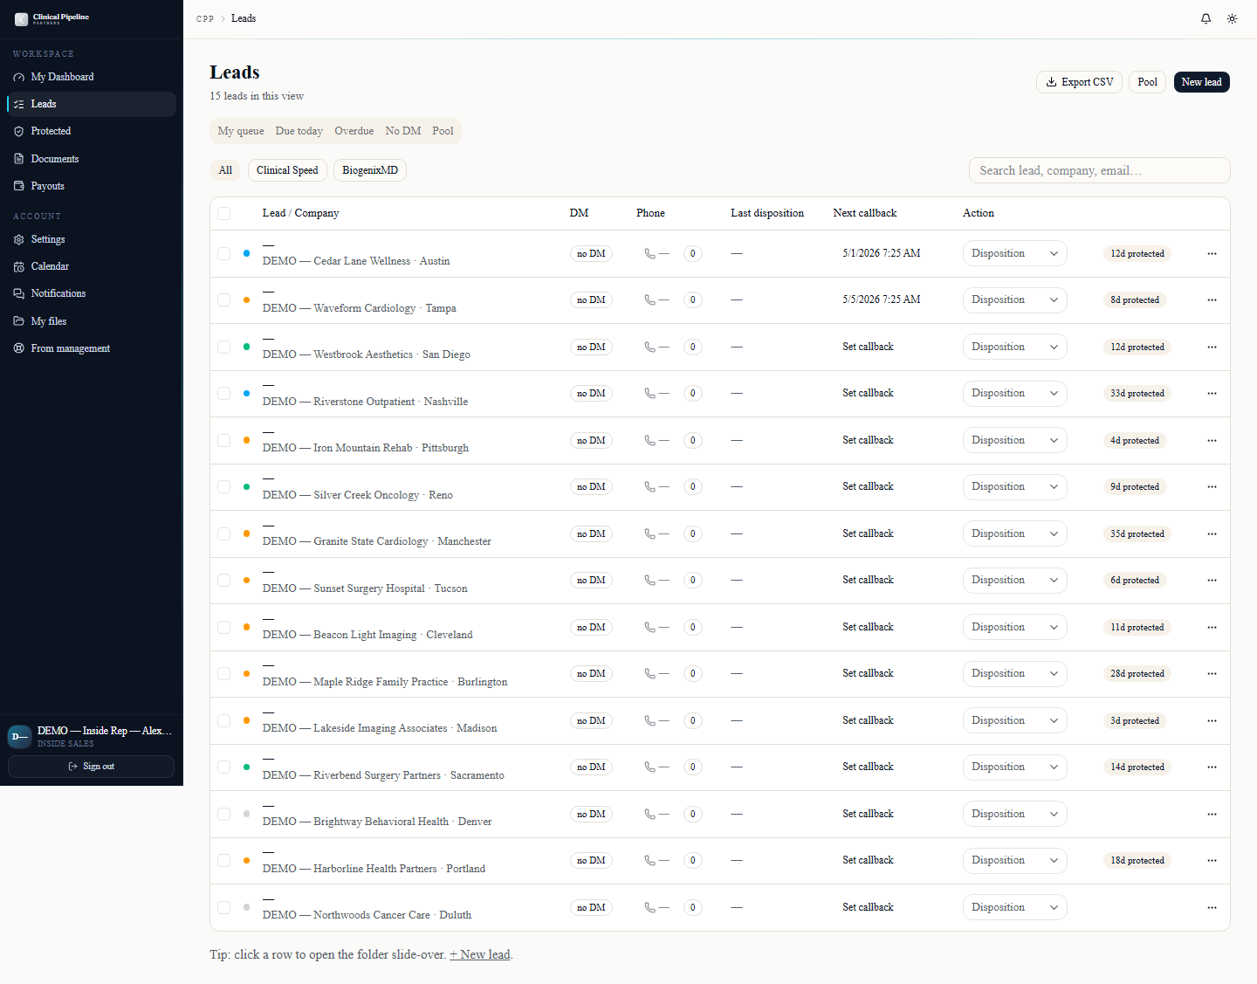Open more options for Harborline Health Partners
The height and width of the screenshot is (984, 1257).
[1212, 860]
